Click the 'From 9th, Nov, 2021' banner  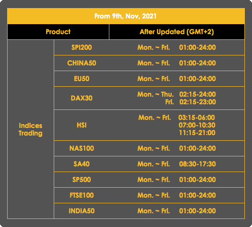click(126, 16)
